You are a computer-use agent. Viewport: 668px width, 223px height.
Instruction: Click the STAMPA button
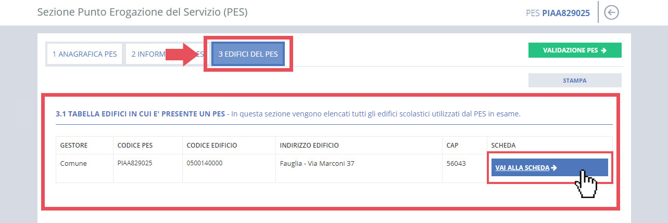(574, 81)
